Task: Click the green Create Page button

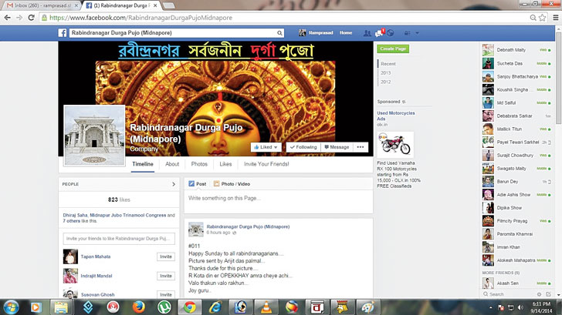Action: point(392,49)
